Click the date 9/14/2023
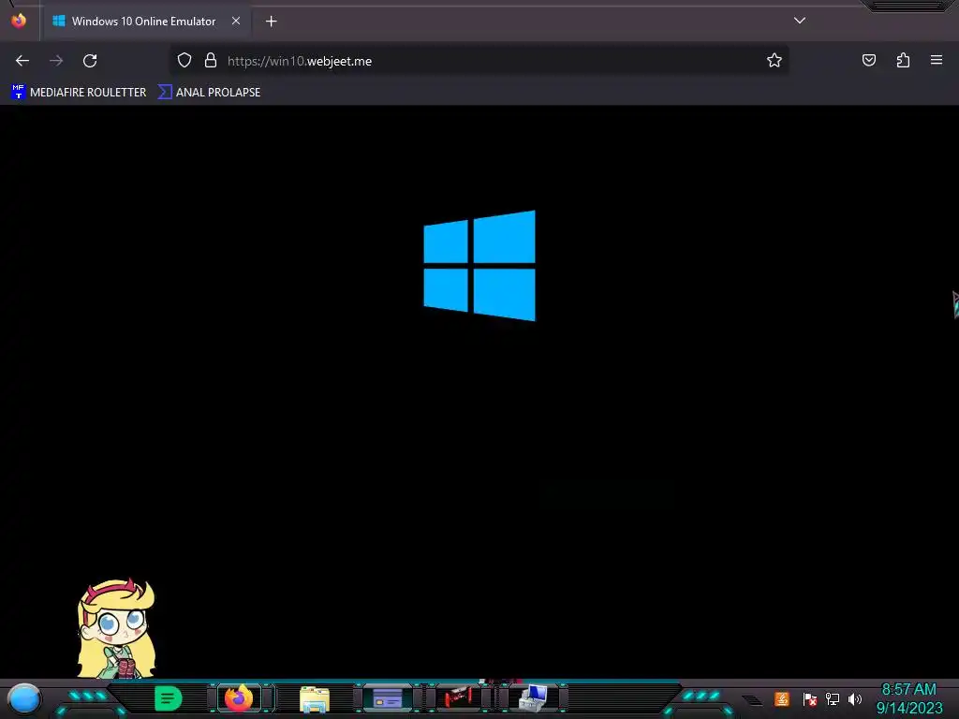The width and height of the screenshot is (959, 719). click(908, 708)
